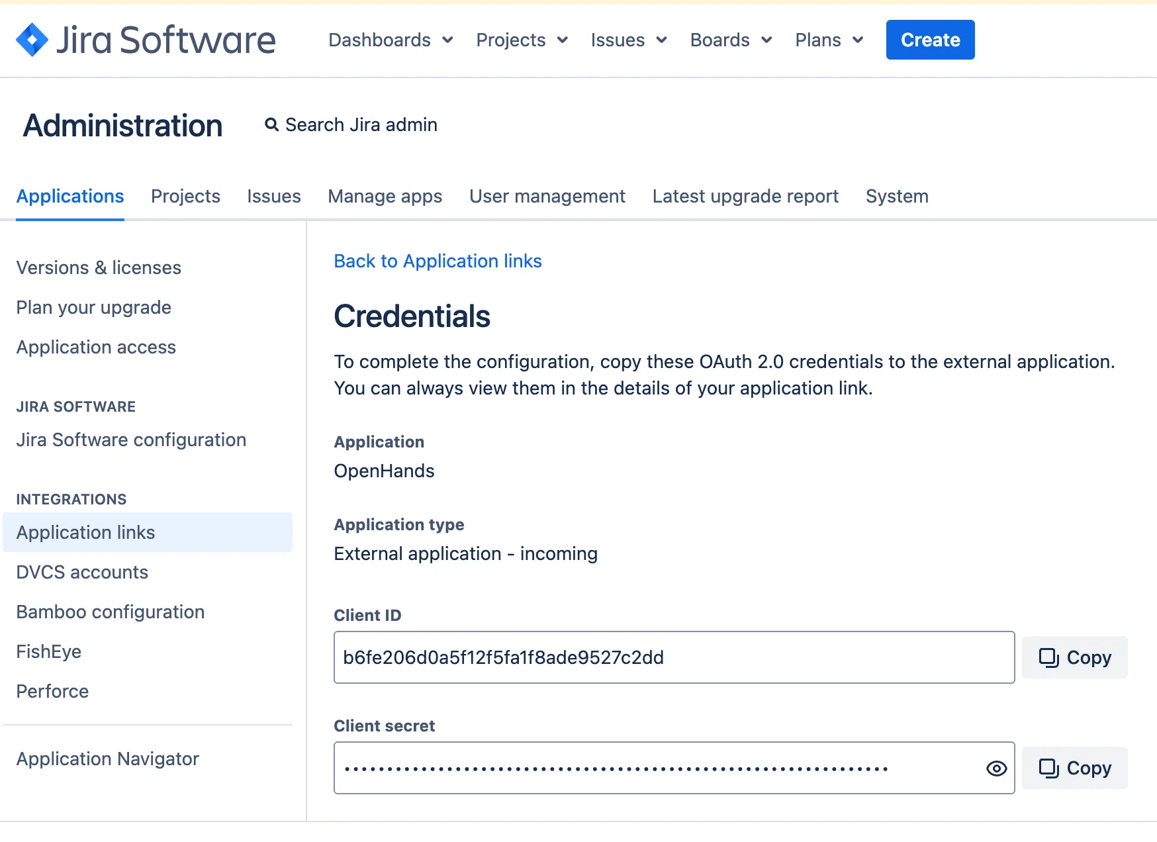Click the Jira Software logo
This screenshot has height=842, width=1157.
[x=146, y=40]
